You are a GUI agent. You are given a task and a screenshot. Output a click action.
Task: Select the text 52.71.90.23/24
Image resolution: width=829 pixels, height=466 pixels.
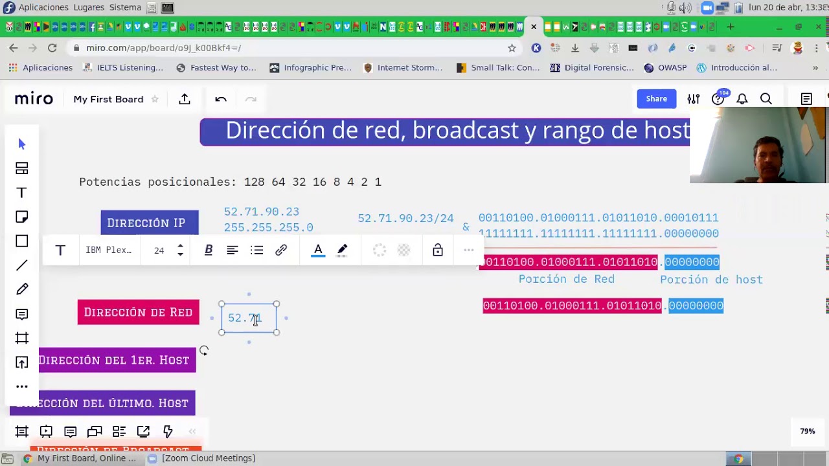(405, 218)
